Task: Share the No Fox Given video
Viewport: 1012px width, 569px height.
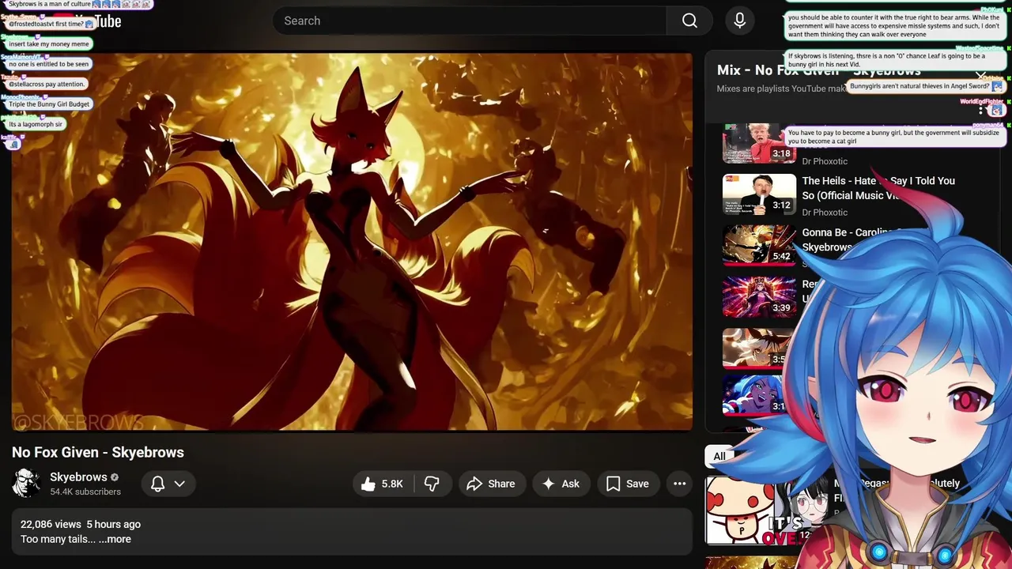Action: (x=491, y=484)
